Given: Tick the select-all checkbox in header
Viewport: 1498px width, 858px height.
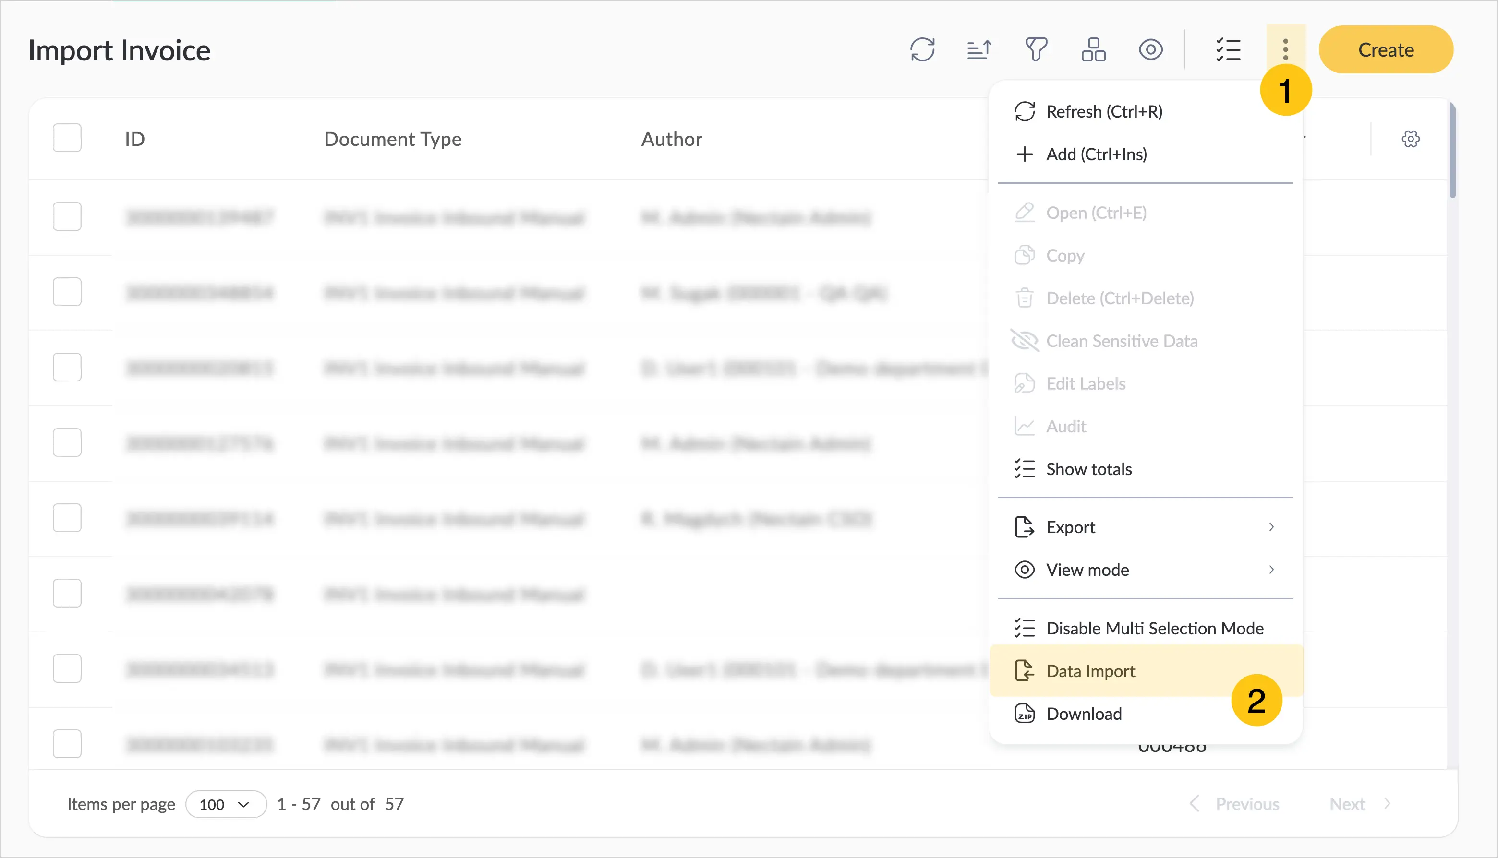Looking at the screenshot, I should pyautogui.click(x=67, y=138).
